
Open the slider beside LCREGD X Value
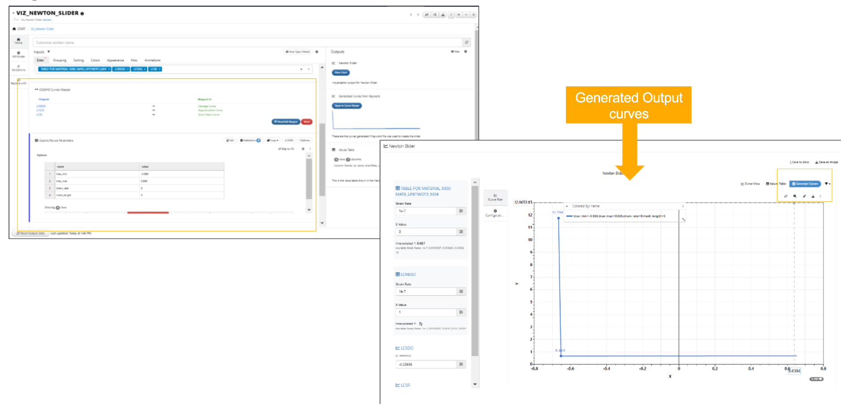[x=461, y=312]
